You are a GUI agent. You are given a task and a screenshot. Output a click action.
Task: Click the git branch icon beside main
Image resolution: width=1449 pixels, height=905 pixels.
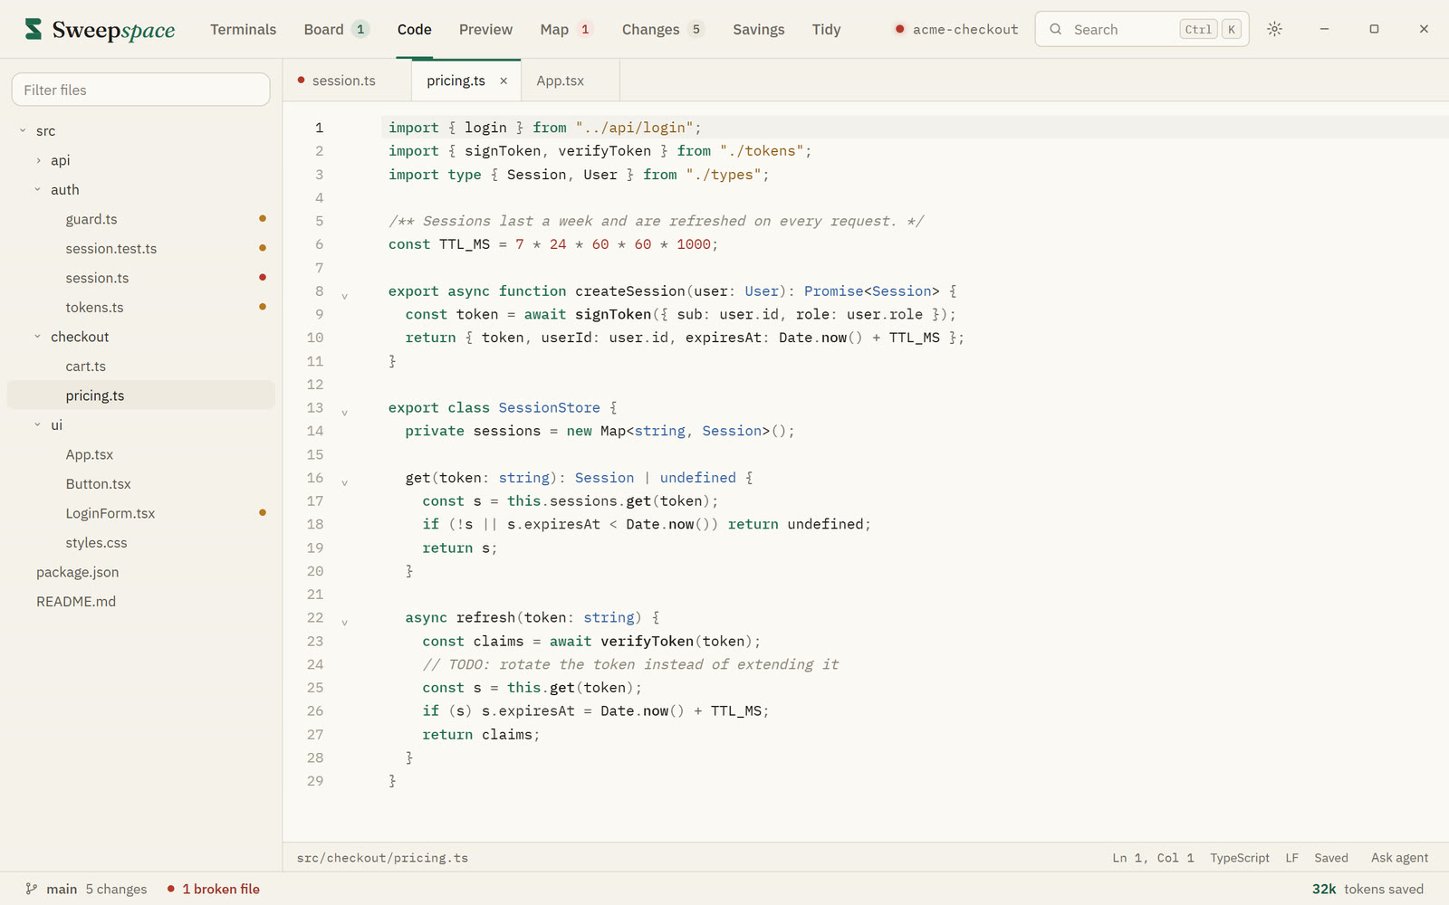point(32,889)
